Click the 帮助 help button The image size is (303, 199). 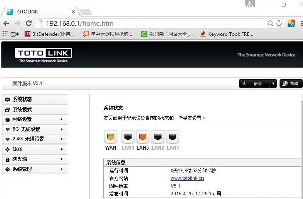click(291, 84)
